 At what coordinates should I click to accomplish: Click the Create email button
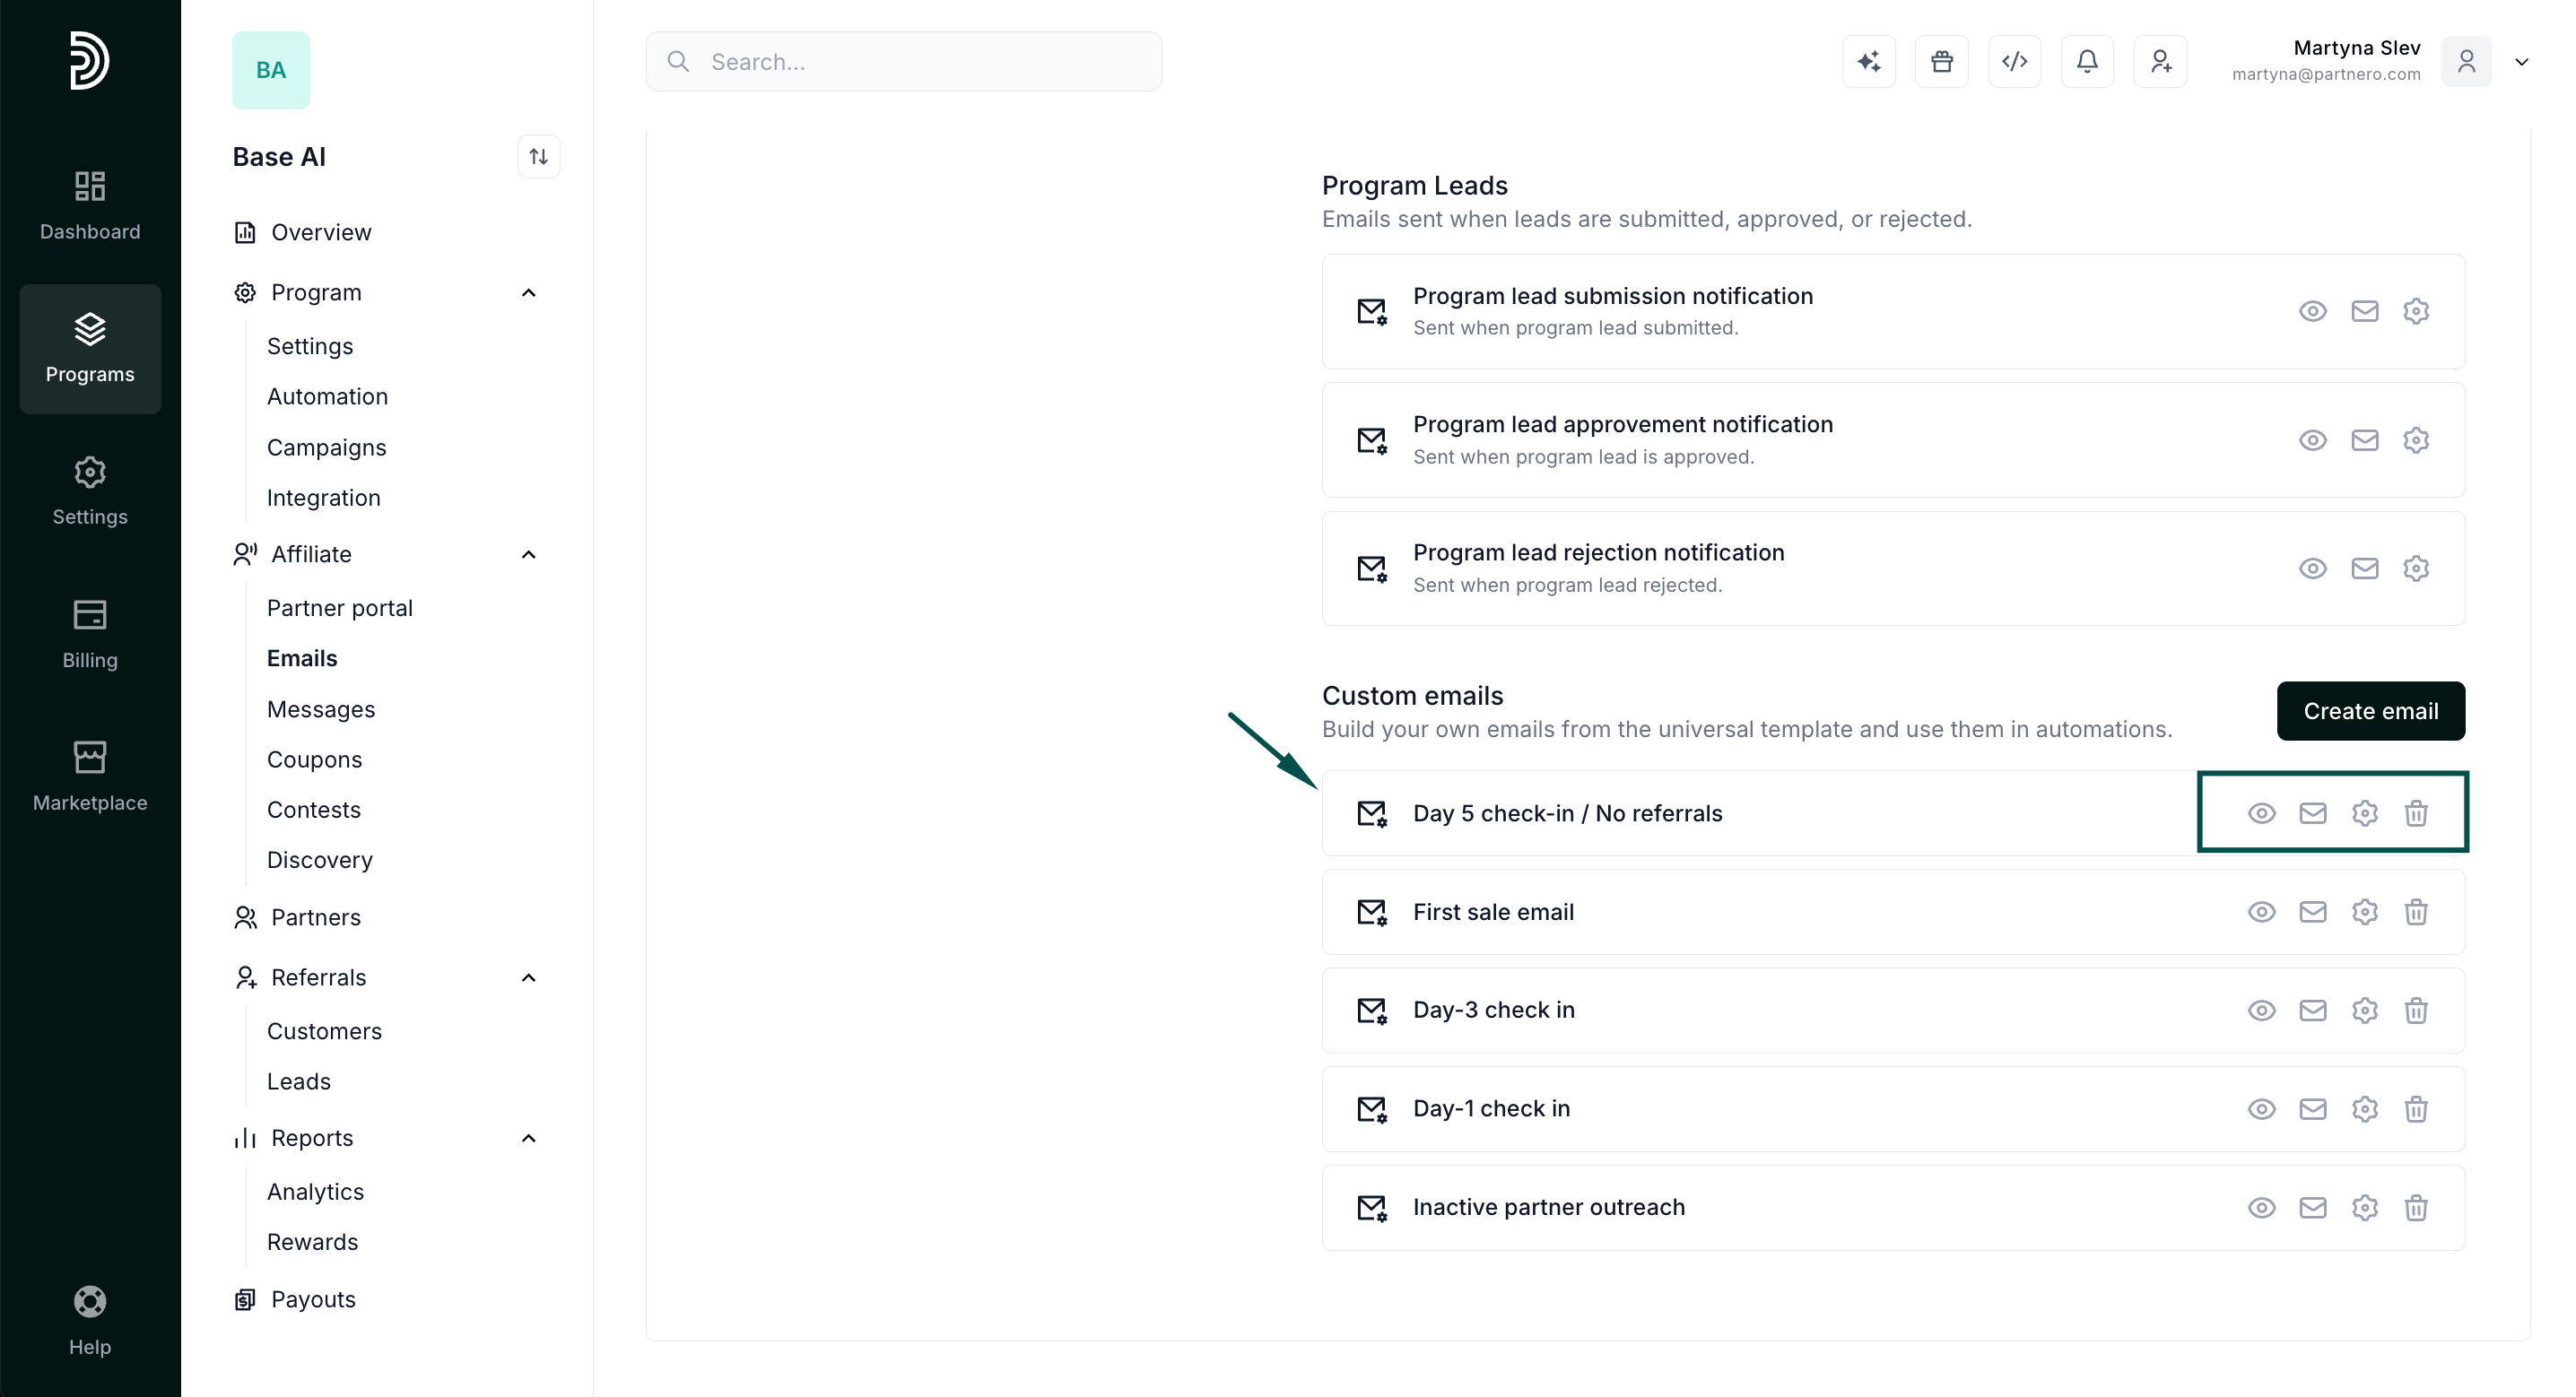coord(2370,711)
